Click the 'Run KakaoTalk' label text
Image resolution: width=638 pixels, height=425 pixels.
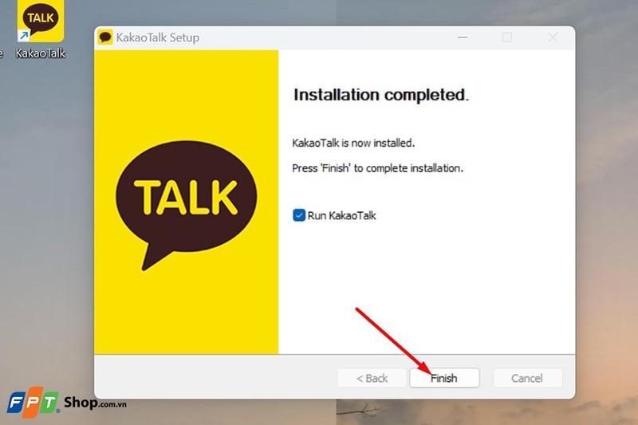(342, 215)
